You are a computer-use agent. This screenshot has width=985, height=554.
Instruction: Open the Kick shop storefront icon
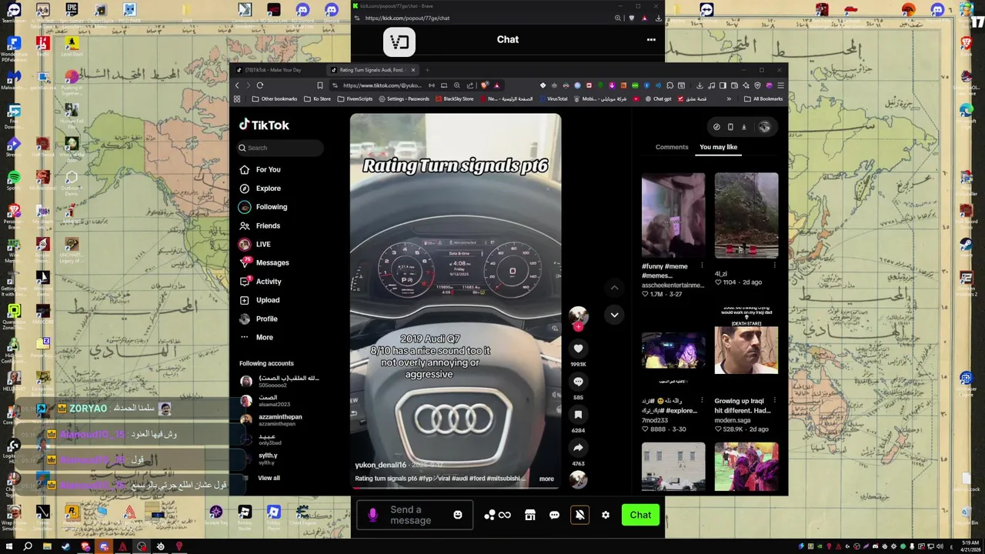click(529, 515)
